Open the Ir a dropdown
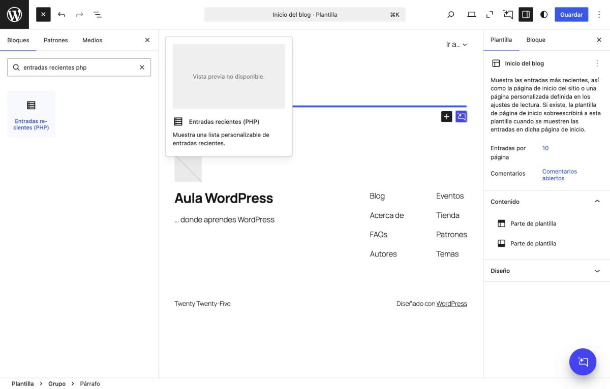This screenshot has height=389, width=610. tap(456, 44)
